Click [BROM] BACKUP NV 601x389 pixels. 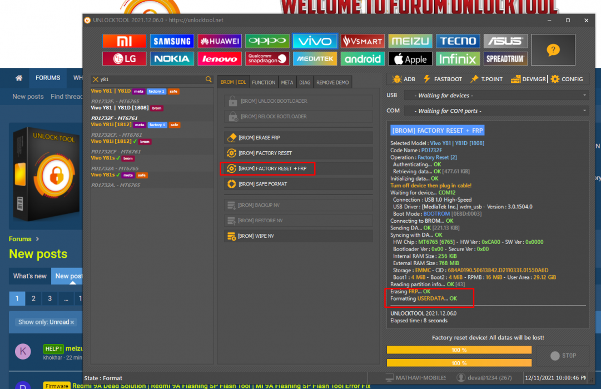(x=298, y=205)
